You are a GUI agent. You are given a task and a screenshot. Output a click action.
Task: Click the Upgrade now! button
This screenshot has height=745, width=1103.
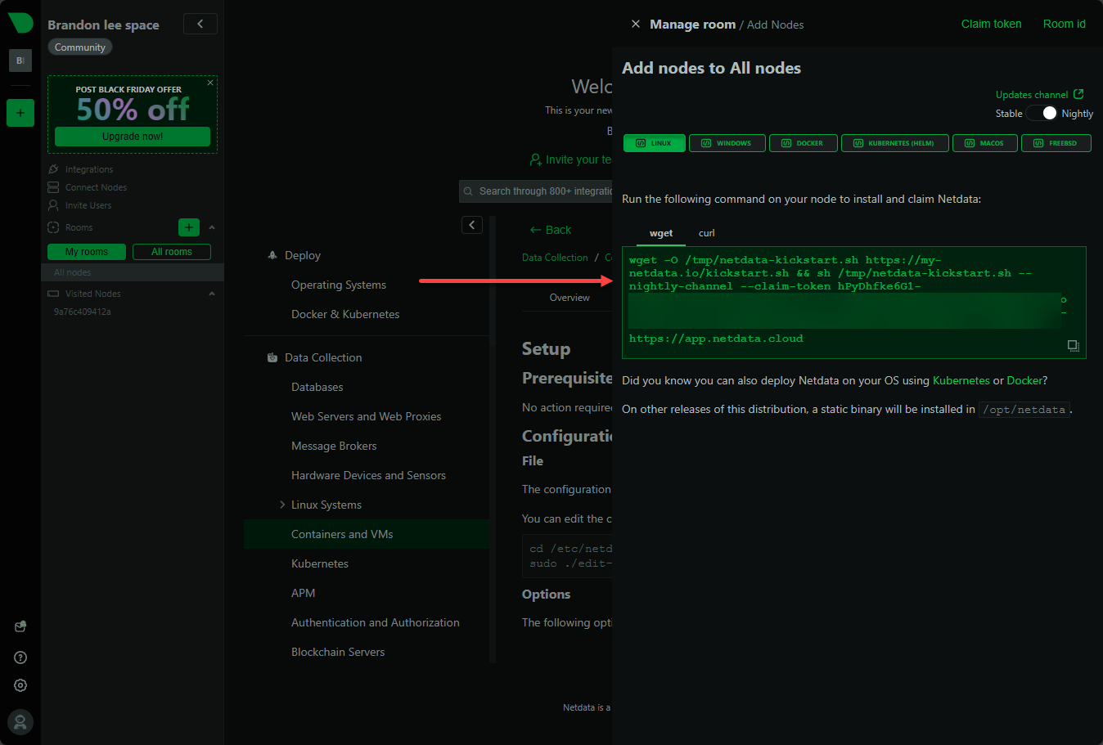pyautogui.click(x=133, y=137)
